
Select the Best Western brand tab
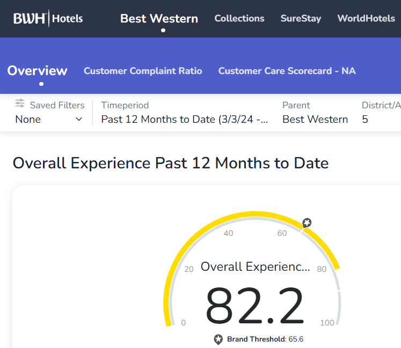click(159, 18)
